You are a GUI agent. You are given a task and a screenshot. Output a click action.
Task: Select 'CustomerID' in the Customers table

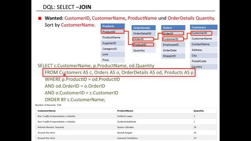pyautogui.click(x=201, y=33)
